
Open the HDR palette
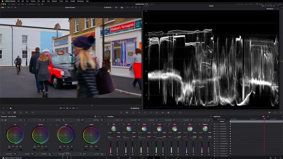pyautogui.click(x=21, y=113)
